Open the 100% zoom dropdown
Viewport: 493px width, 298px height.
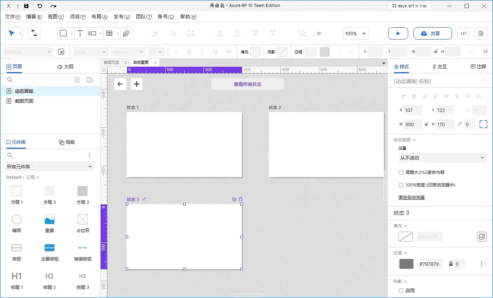tap(356, 33)
